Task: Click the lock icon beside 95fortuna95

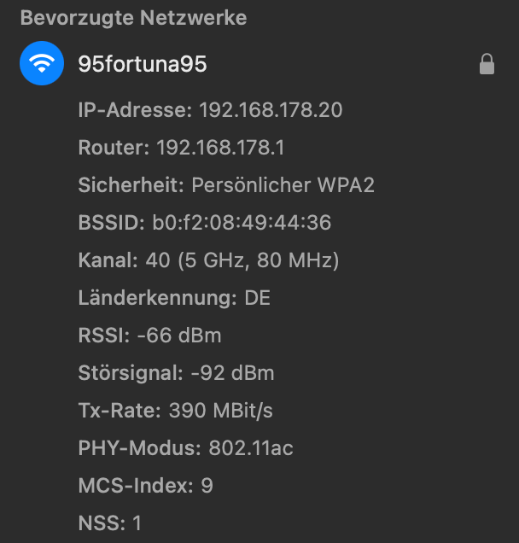Action: pyautogui.click(x=487, y=64)
